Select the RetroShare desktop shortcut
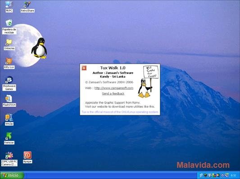The width and height of the screenshot is (240, 179). point(27,7)
